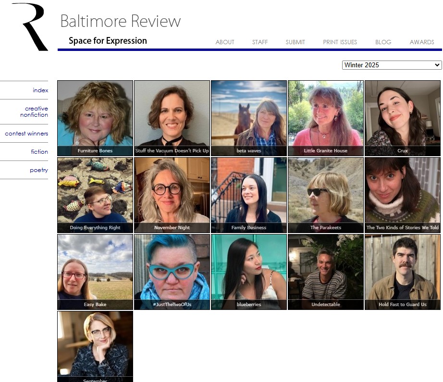This screenshot has height=382, width=443.
Task: View the November Night piece
Action: (172, 195)
